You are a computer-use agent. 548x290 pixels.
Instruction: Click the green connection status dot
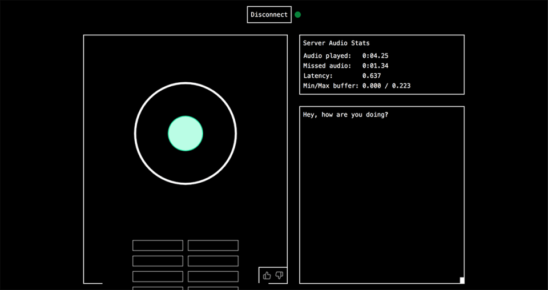coord(297,15)
